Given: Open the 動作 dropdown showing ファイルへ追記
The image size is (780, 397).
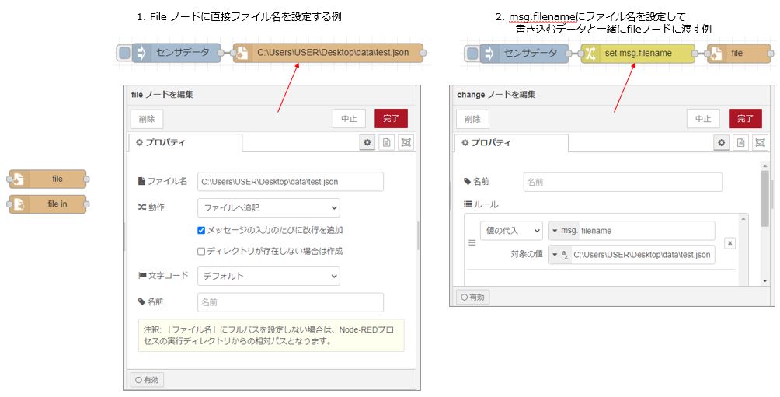Looking at the screenshot, I should [268, 208].
